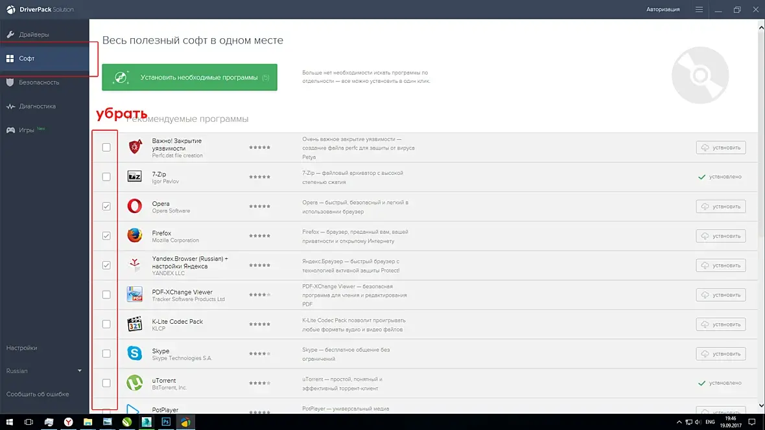Show hidden system tray icons
This screenshot has width=765, height=430.
coord(679,422)
